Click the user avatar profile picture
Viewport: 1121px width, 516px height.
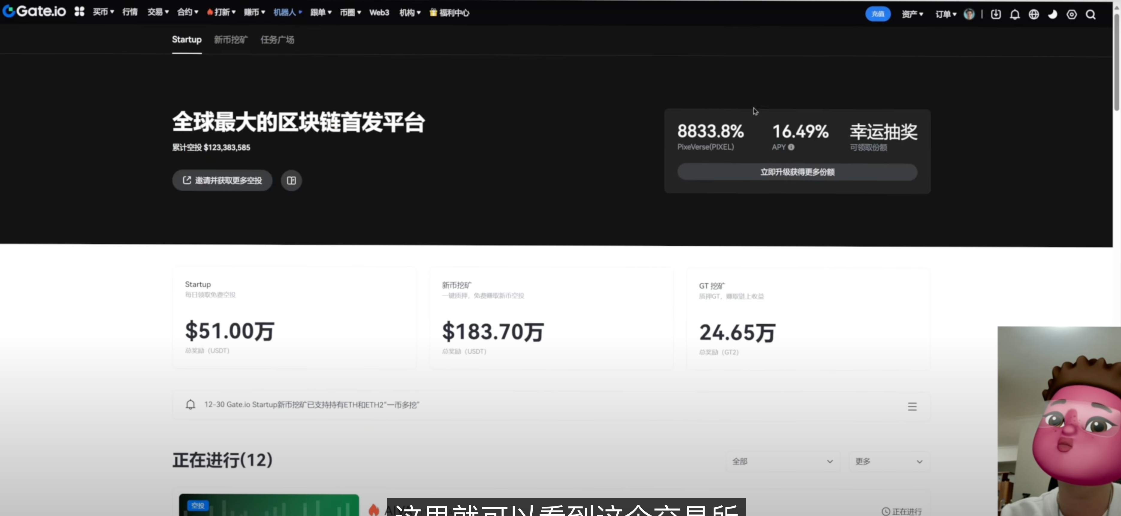coord(969,14)
